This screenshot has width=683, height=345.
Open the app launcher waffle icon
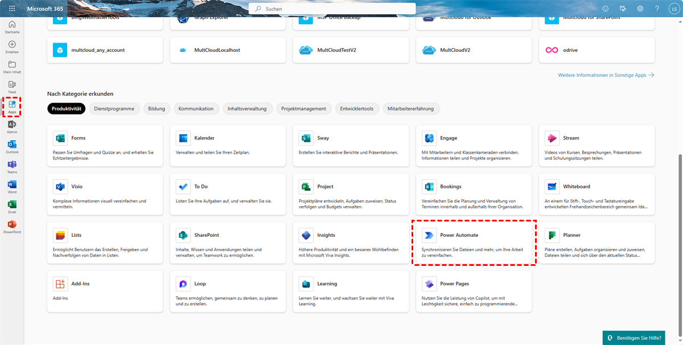pyautogui.click(x=12, y=9)
